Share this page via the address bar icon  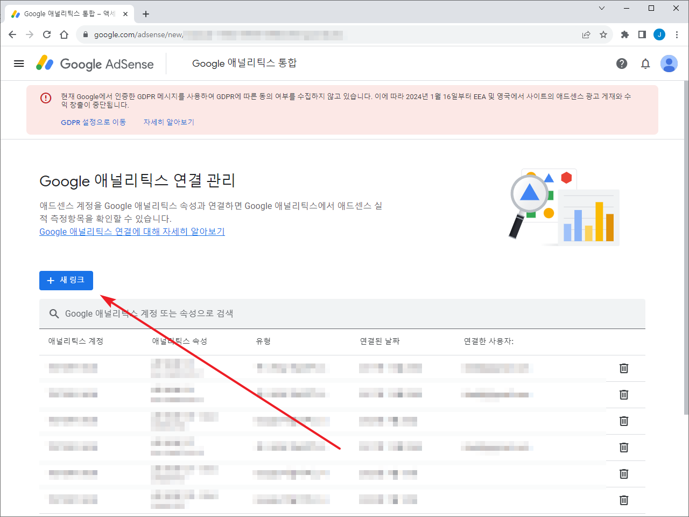point(586,34)
